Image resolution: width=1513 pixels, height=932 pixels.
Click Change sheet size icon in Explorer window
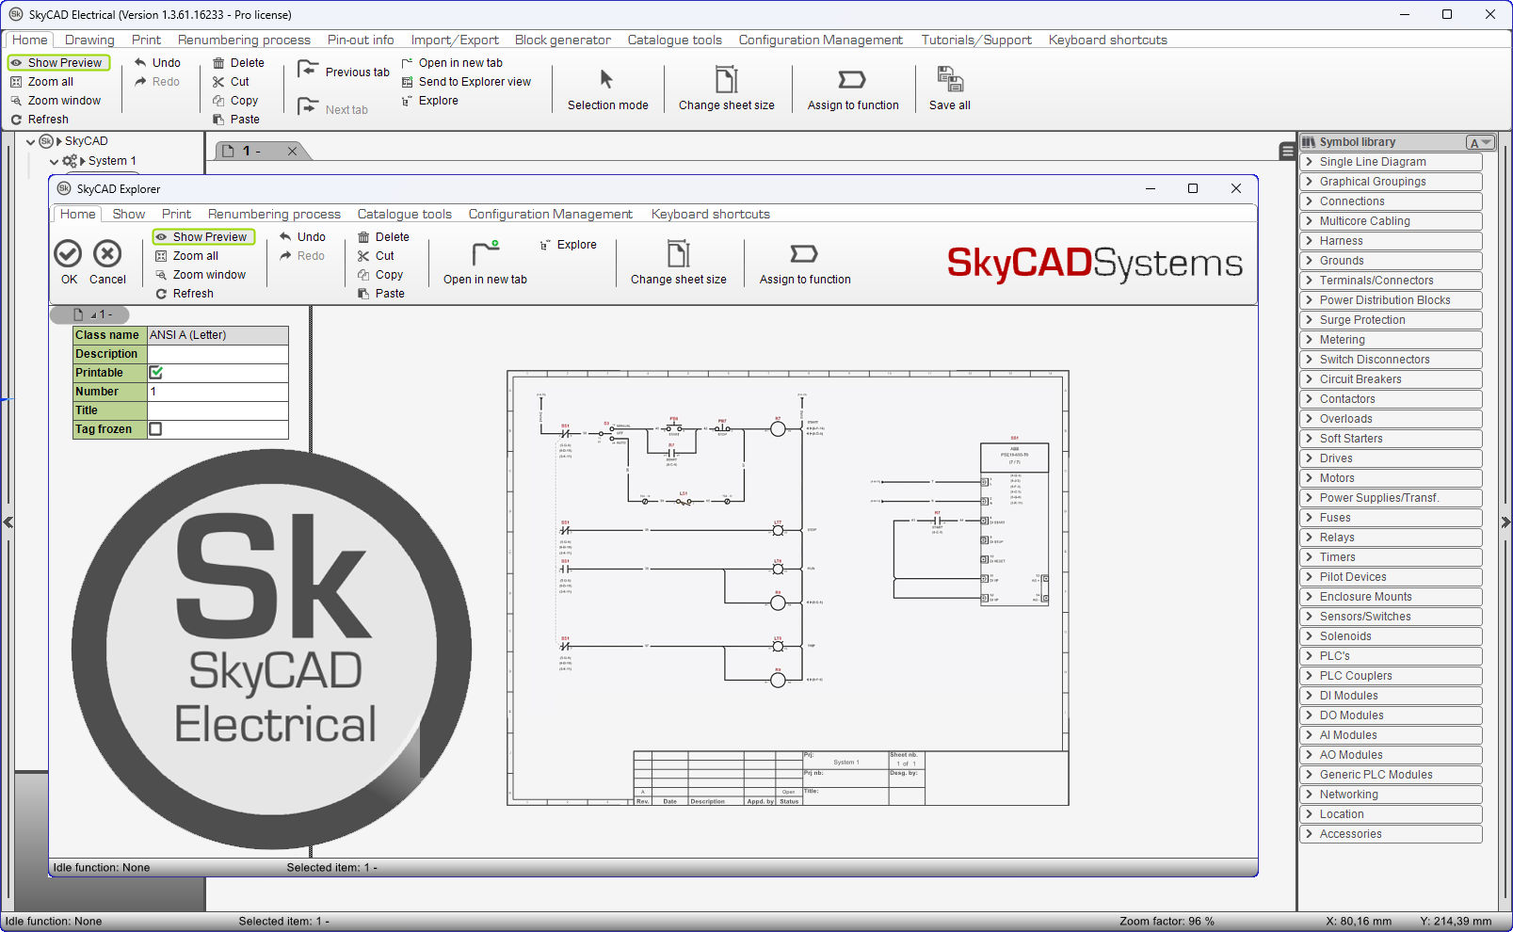678,253
